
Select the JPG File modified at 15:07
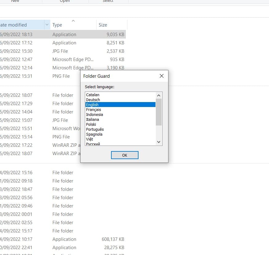[x=40, y=120]
